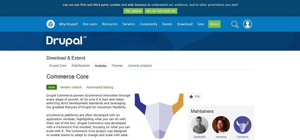Follow the Centarro username link
The height and width of the screenshot is (140, 300).
click(243, 137)
